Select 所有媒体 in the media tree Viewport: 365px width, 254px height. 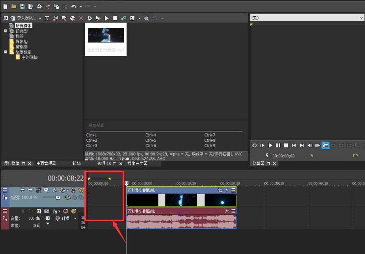pos(24,25)
